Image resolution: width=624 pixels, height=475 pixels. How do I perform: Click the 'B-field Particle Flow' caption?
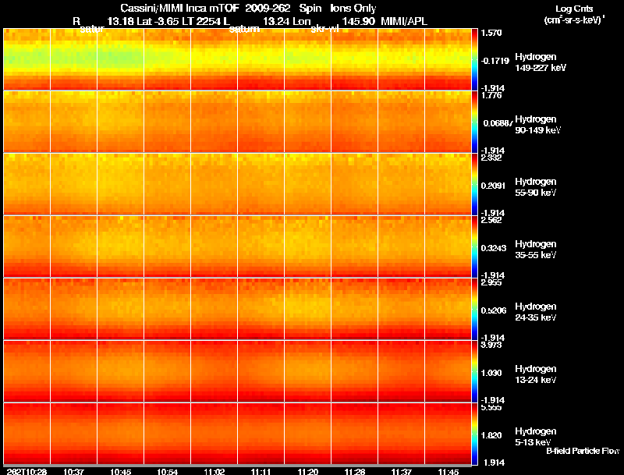point(583,451)
